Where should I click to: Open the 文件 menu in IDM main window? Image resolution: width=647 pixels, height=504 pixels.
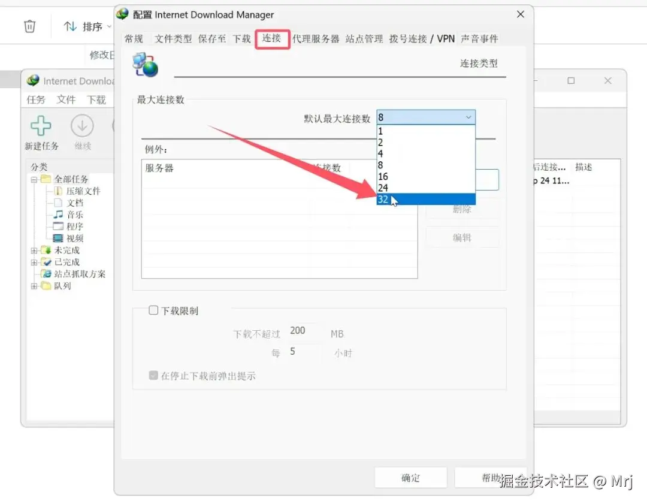click(x=66, y=99)
